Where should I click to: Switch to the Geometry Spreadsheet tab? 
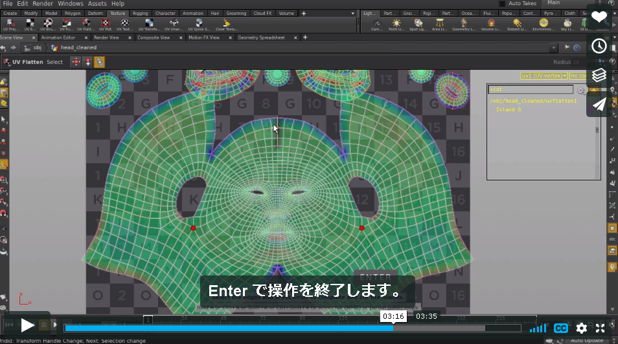click(x=261, y=38)
